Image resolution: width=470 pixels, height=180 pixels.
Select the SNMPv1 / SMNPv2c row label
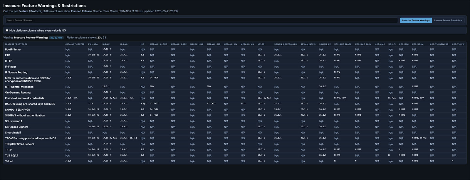(x=17, y=110)
